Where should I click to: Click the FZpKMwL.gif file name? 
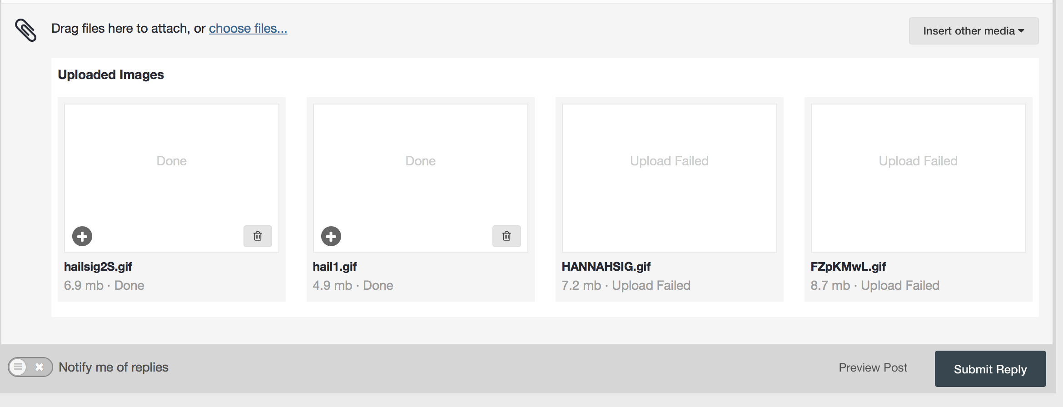point(848,267)
